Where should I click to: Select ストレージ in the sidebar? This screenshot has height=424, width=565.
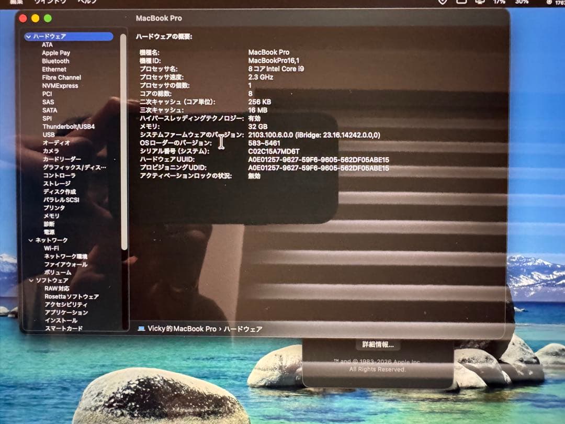[x=57, y=184]
